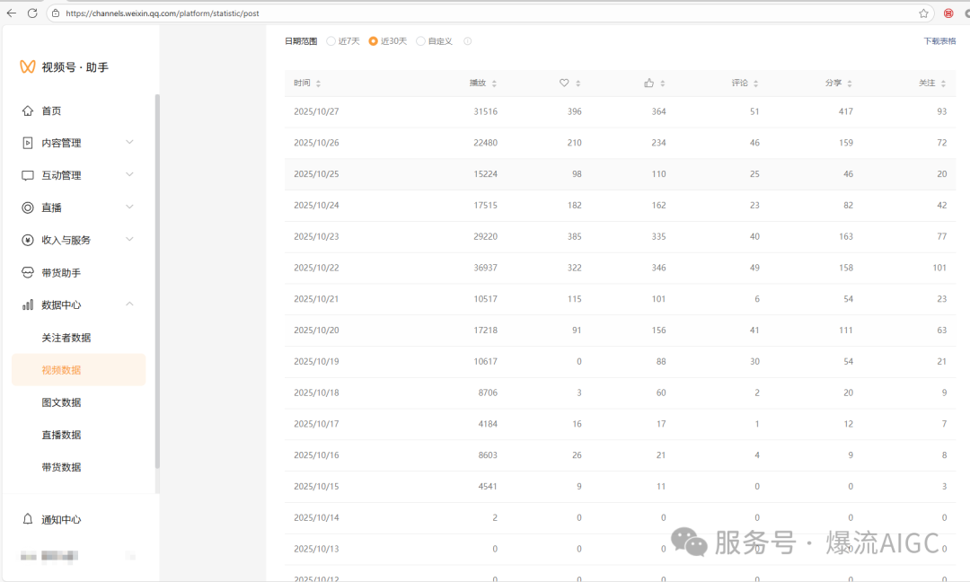Screen dimensions: 970x582
Task: Open the 数据中心 bar chart icon
Action: (28, 304)
